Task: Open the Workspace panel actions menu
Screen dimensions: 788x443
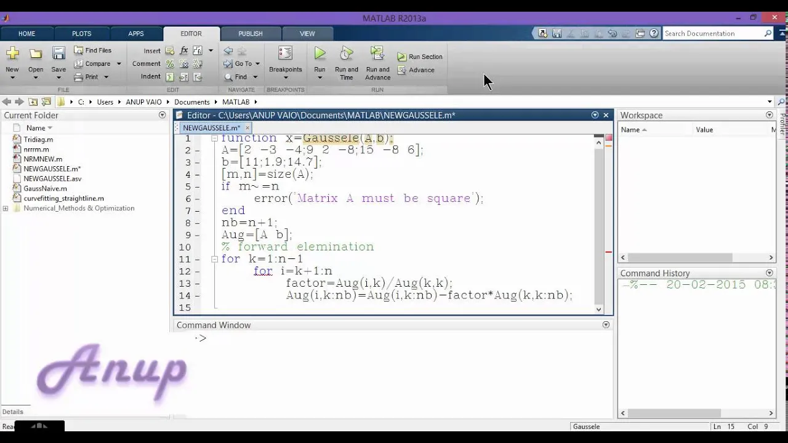Action: 769,115
